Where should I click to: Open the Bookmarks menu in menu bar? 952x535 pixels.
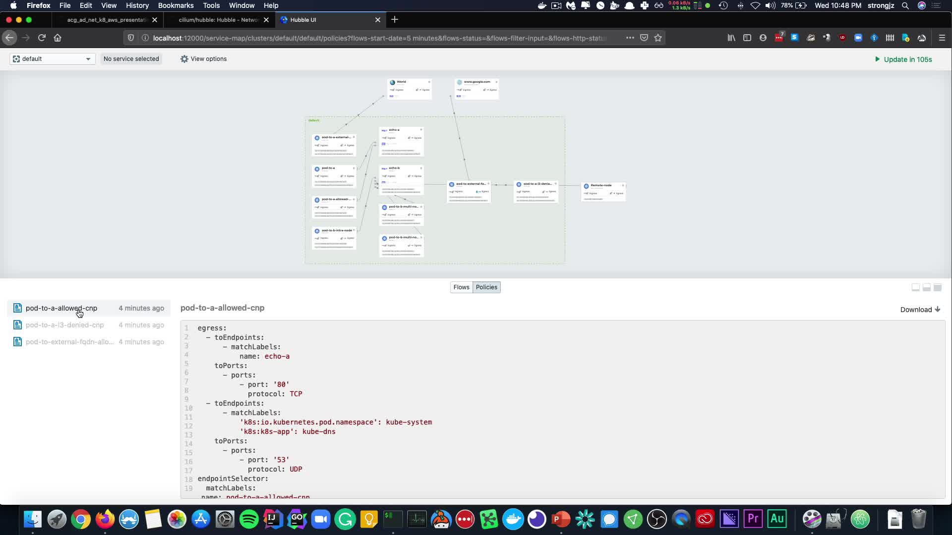176,5
